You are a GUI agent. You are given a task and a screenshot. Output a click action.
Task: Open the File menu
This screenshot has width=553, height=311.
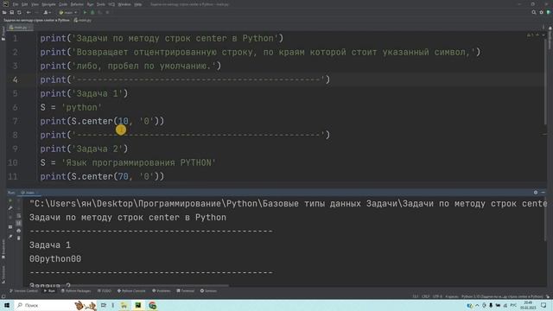click(16, 4)
